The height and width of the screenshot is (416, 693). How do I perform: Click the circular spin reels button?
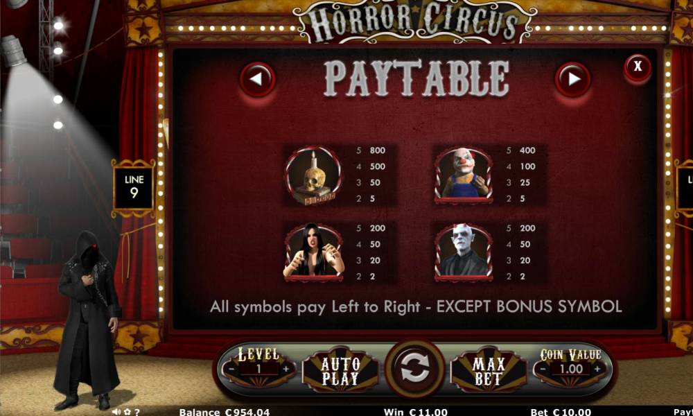(x=414, y=368)
